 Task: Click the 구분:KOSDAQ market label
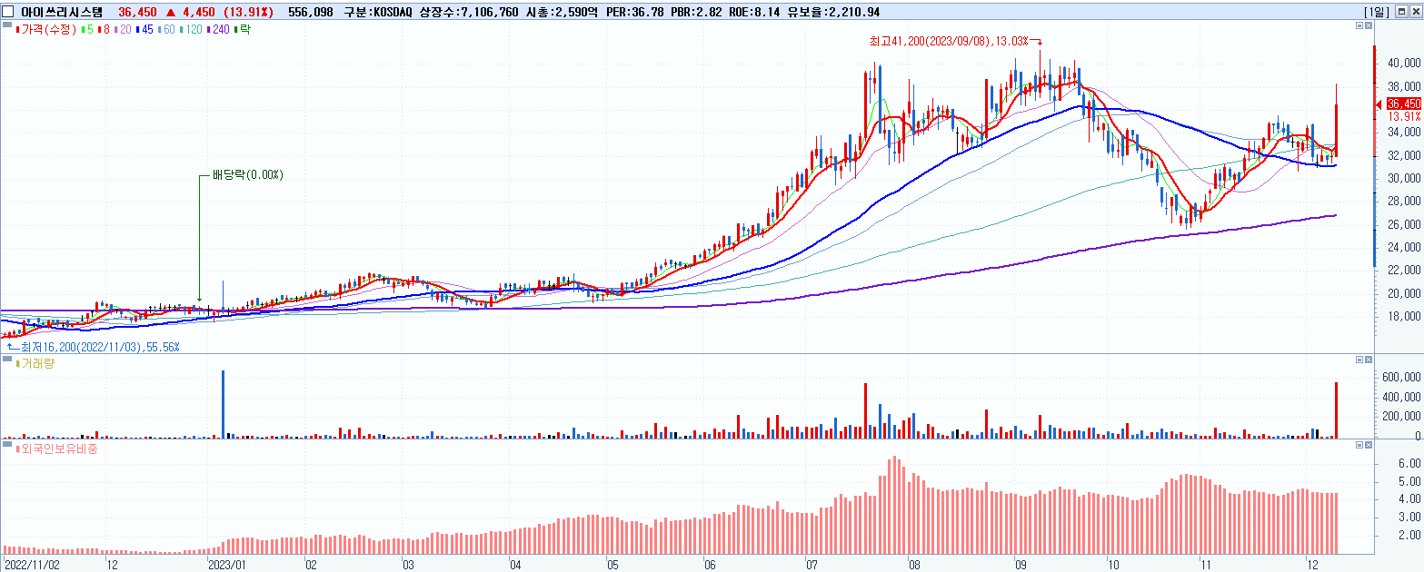(379, 11)
